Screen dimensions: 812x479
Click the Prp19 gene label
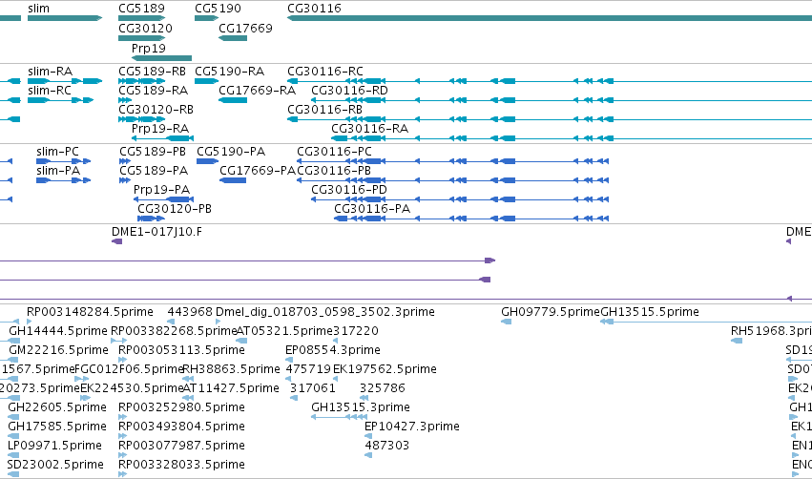point(149,48)
